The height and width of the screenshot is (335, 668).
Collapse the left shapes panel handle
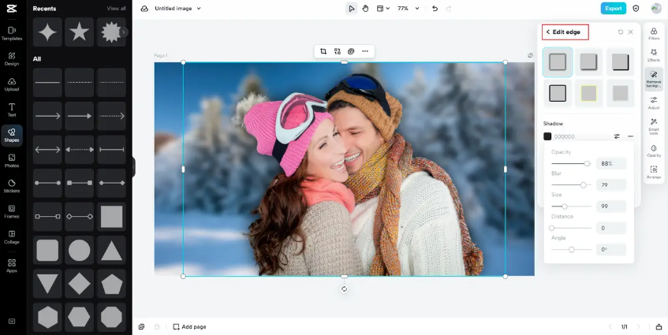pos(133,167)
